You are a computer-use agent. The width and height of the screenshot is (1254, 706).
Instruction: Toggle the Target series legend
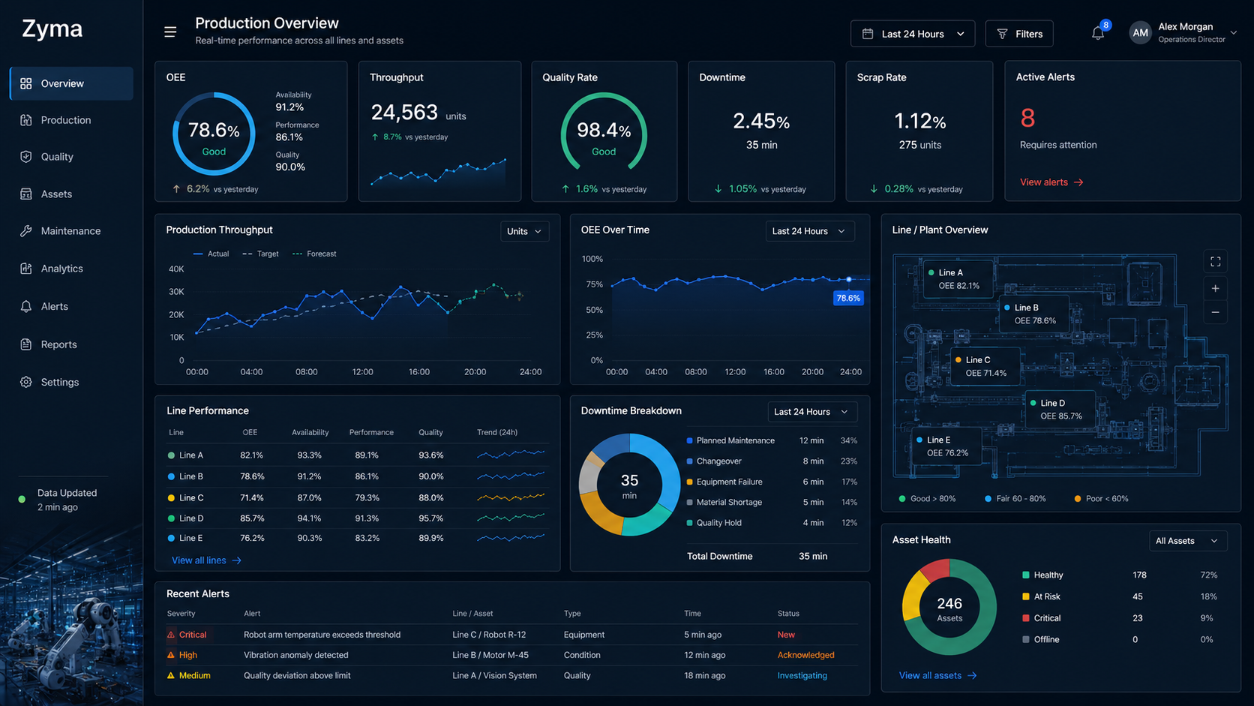(260, 254)
